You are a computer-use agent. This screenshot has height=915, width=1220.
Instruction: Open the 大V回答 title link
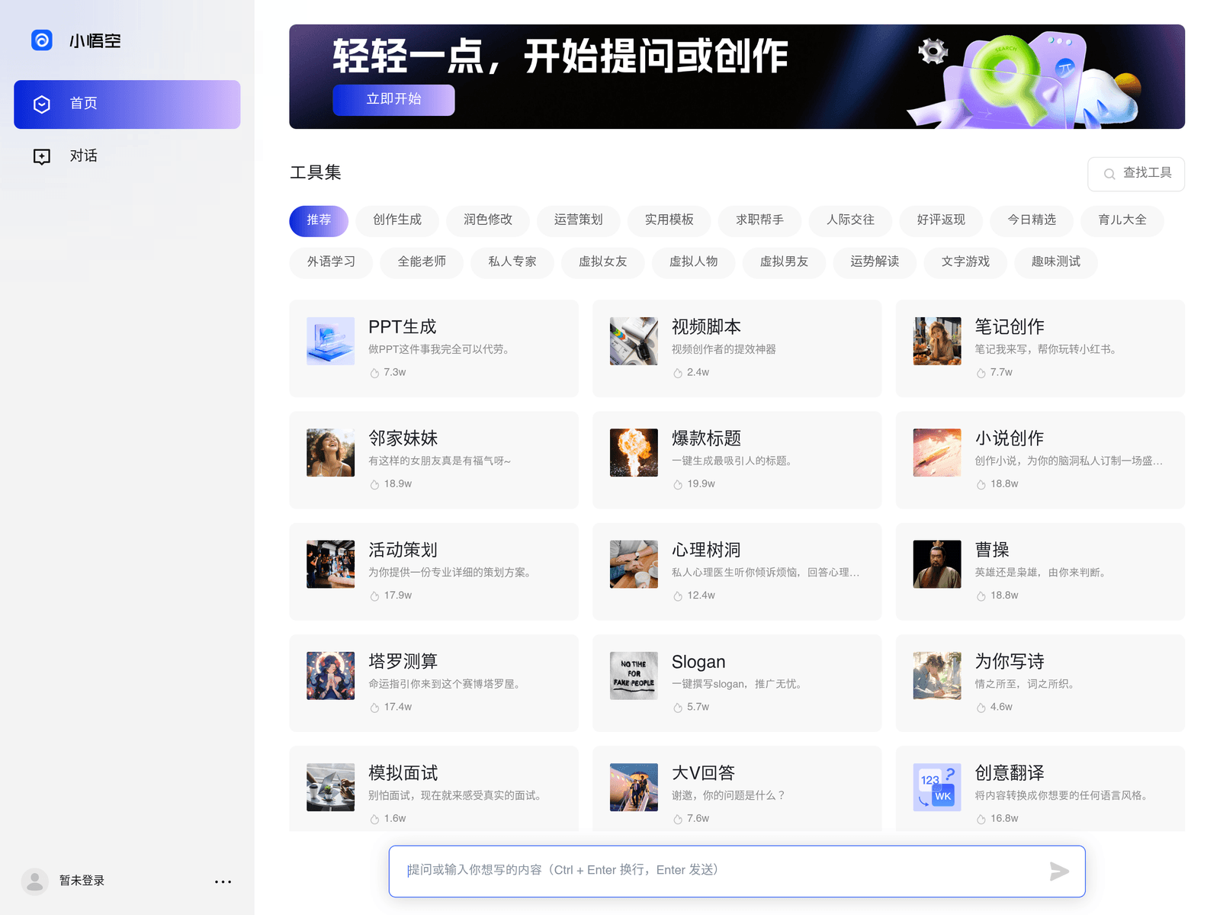click(x=703, y=773)
